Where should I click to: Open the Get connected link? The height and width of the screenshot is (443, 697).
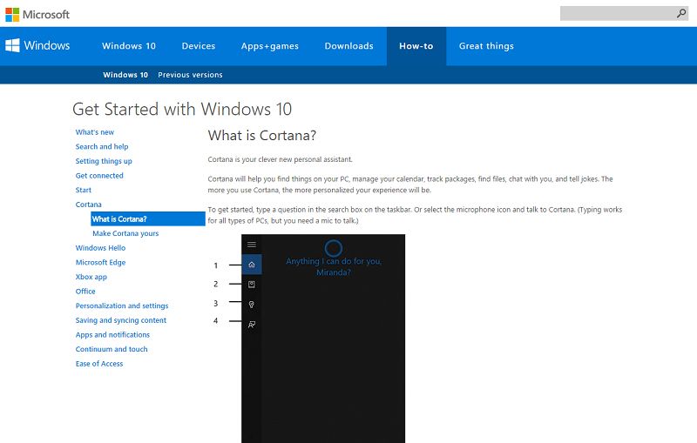tap(99, 176)
